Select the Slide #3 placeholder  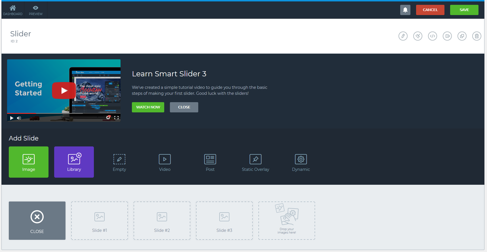pyautogui.click(x=224, y=220)
